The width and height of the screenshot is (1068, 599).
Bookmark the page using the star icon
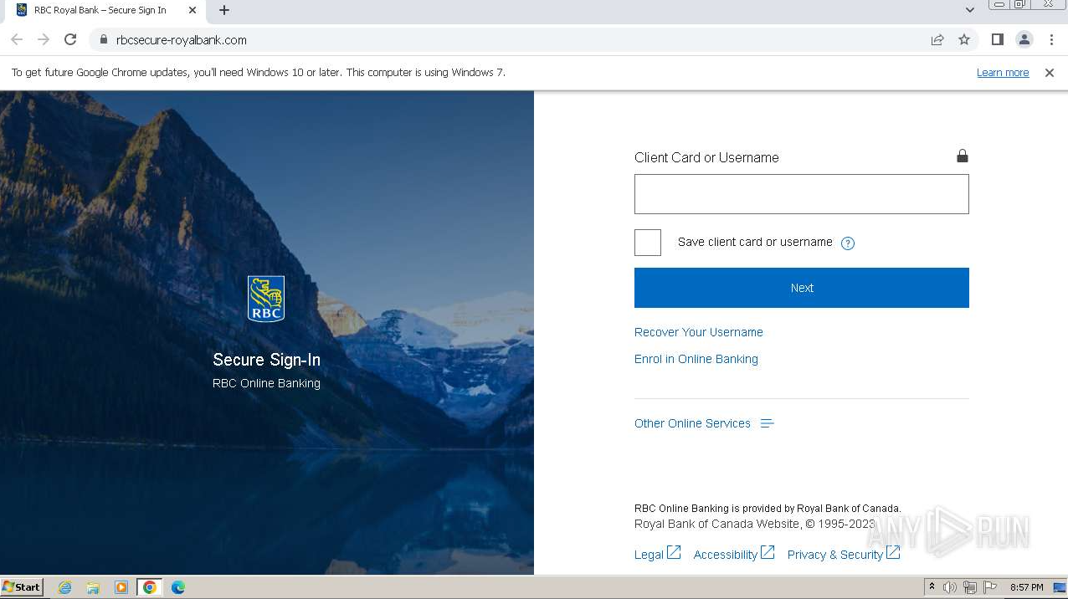coord(963,39)
